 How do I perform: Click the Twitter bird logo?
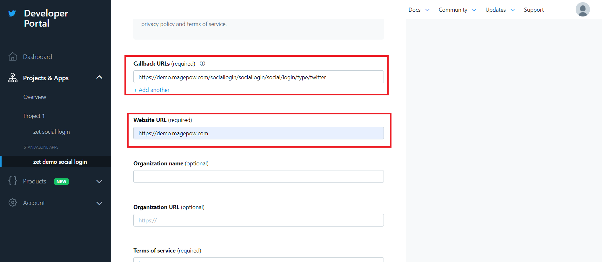click(x=12, y=13)
